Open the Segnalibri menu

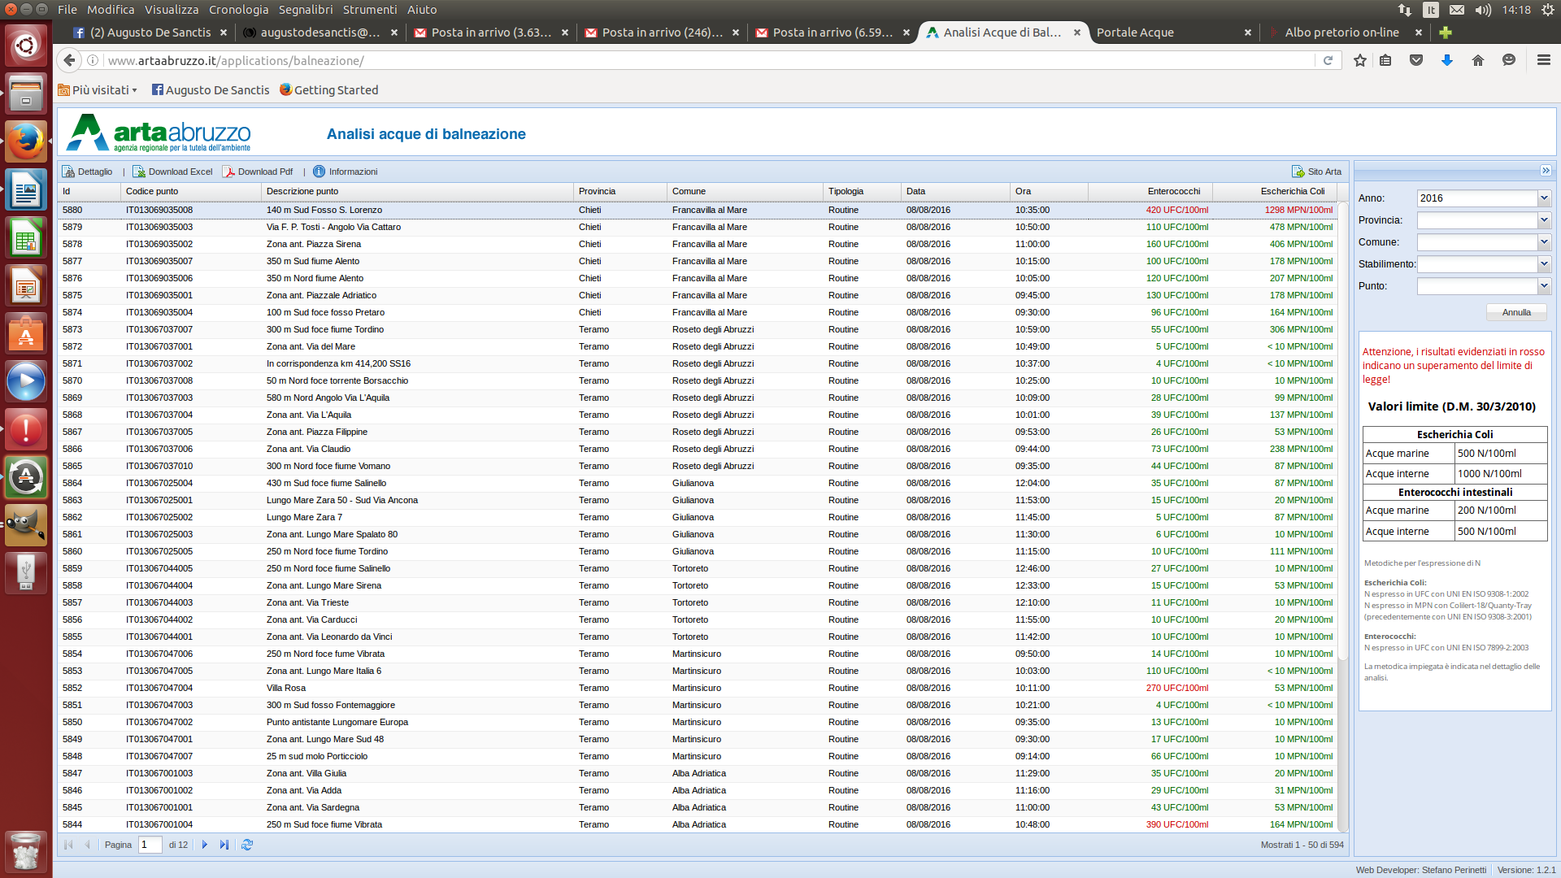[306, 10]
